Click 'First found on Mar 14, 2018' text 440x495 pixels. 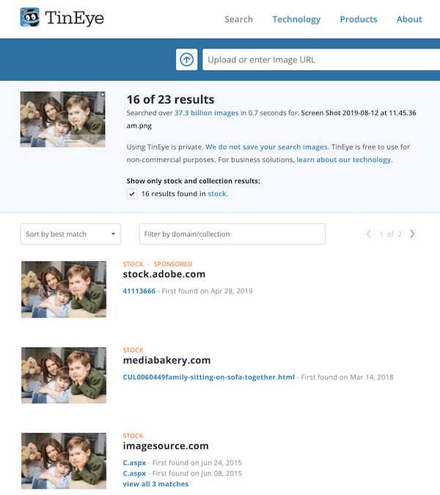(347, 377)
